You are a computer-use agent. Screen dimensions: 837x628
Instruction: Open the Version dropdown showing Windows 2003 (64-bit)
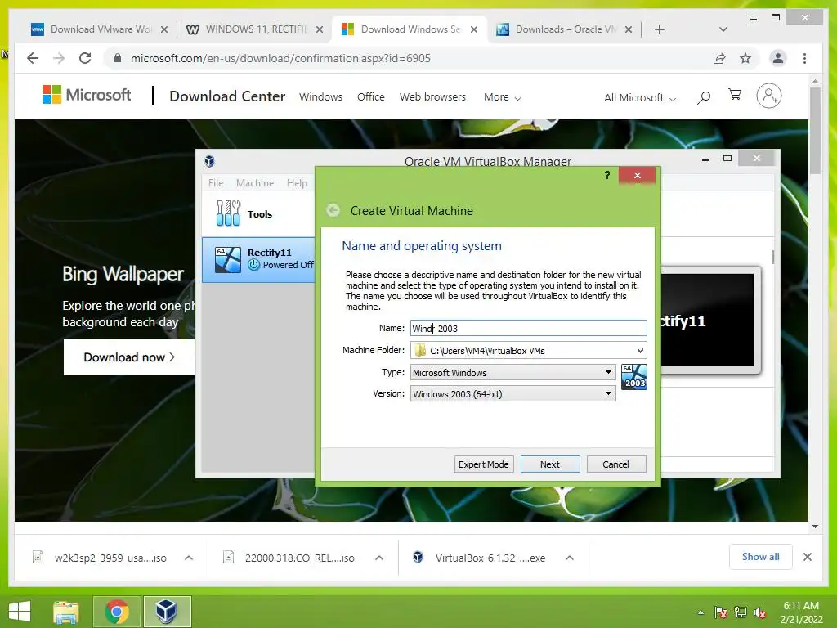click(512, 394)
